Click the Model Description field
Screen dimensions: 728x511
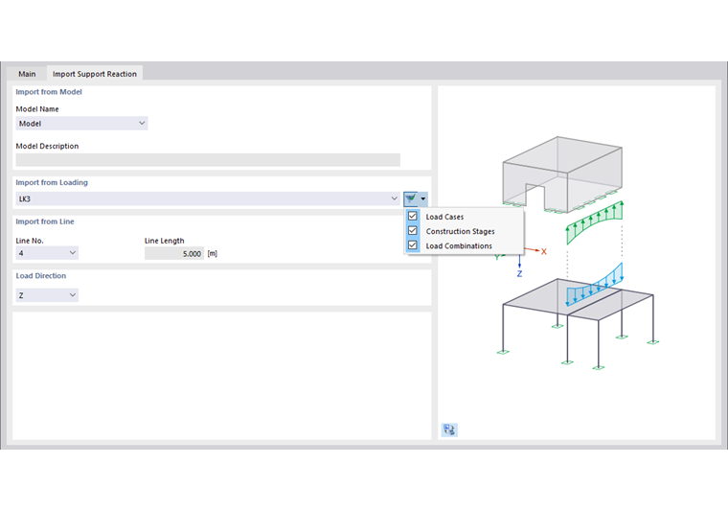pyautogui.click(x=208, y=160)
